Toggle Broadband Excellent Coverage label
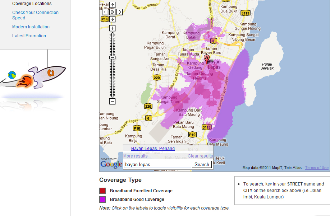This screenshot has width=330, height=216. point(141,191)
